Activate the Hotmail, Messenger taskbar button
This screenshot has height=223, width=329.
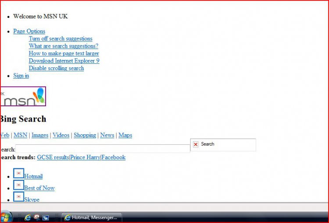tap(92, 218)
